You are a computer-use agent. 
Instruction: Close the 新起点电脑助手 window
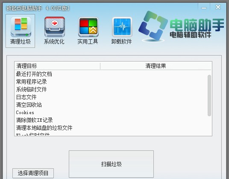(218, 7)
